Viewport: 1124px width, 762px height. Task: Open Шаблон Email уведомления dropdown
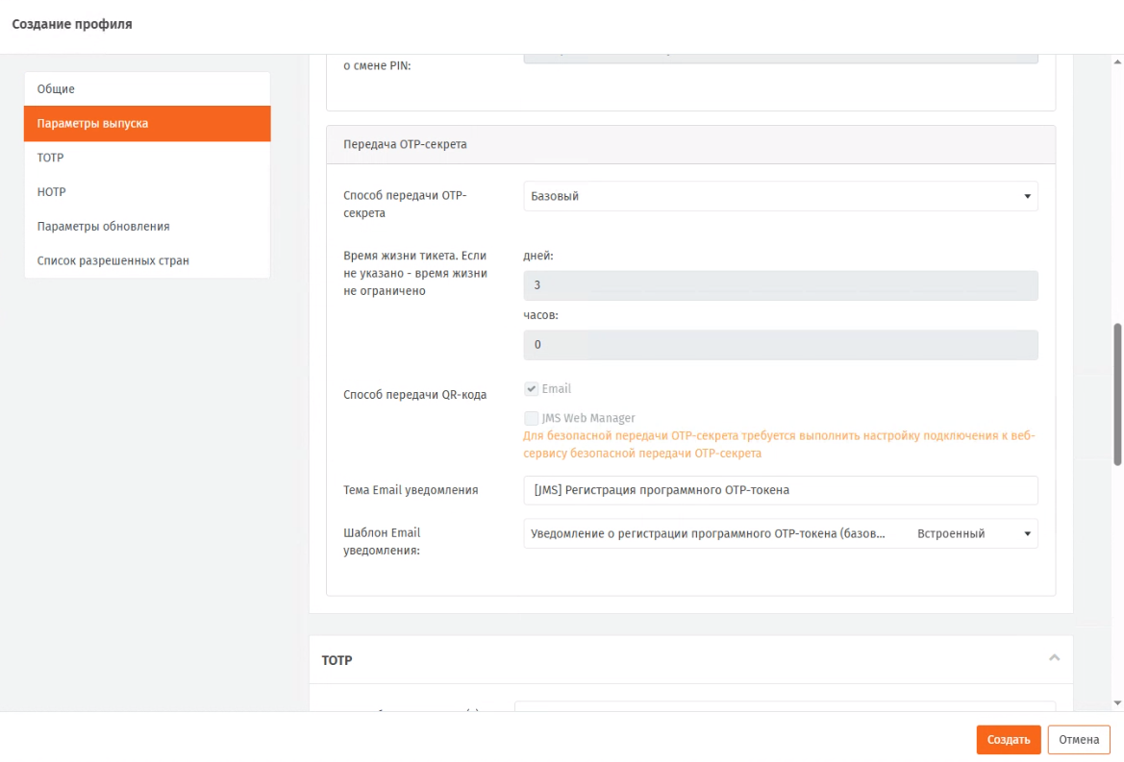tap(780, 534)
